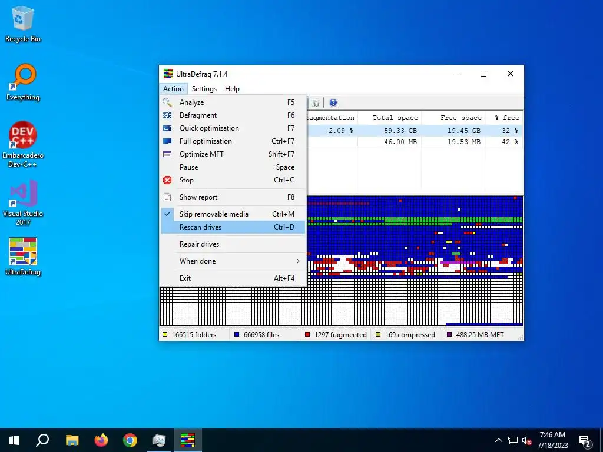Click the '666958 files' status text
This screenshot has height=452, width=603.
[261, 335]
